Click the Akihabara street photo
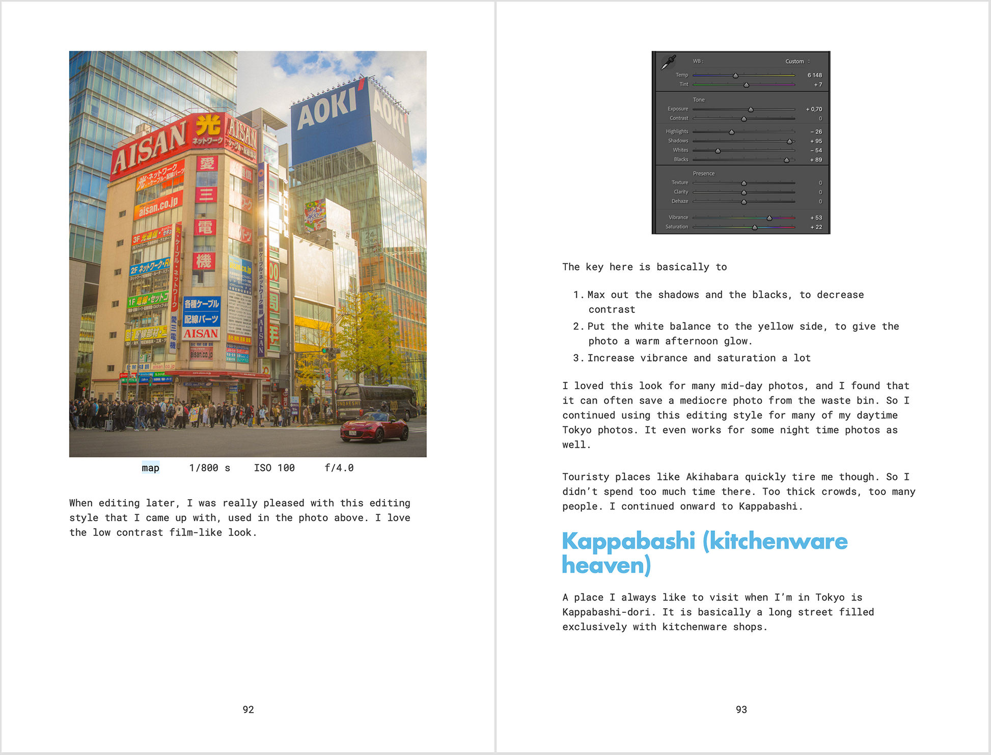 coord(247,254)
